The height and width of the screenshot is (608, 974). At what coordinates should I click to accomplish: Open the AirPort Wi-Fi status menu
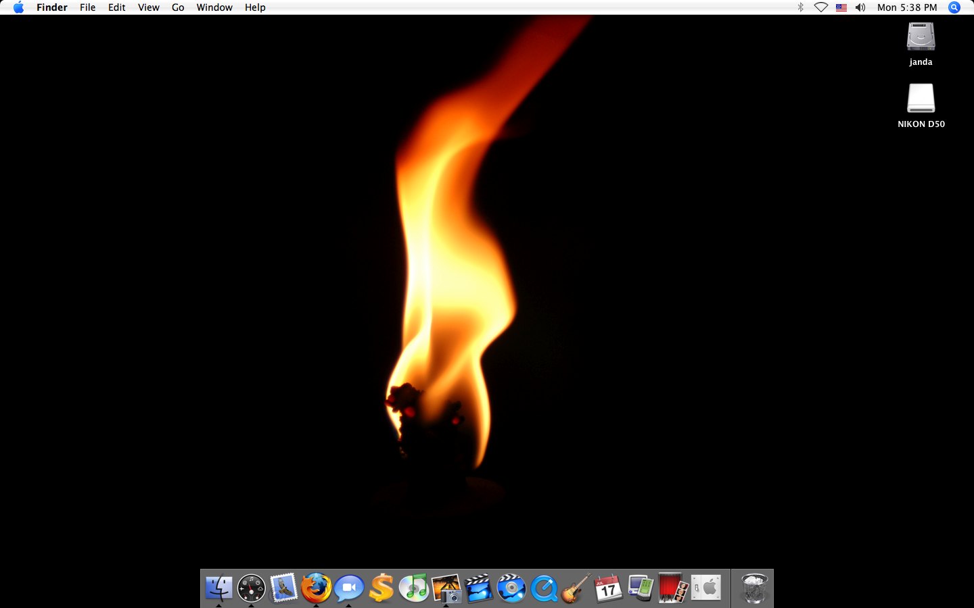[x=820, y=7]
